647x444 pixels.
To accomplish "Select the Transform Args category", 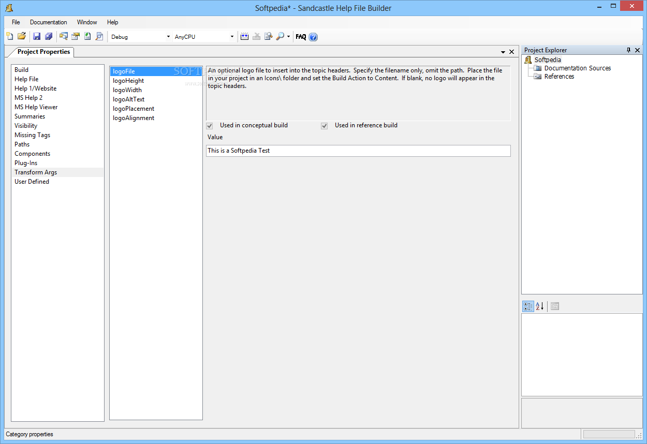I will [x=57, y=172].
